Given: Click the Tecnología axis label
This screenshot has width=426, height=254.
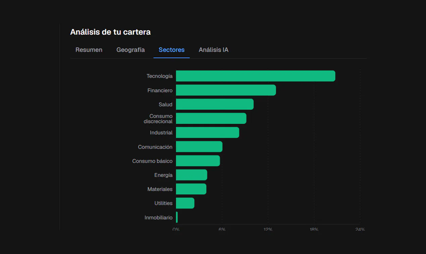Looking at the screenshot, I should pyautogui.click(x=159, y=76).
